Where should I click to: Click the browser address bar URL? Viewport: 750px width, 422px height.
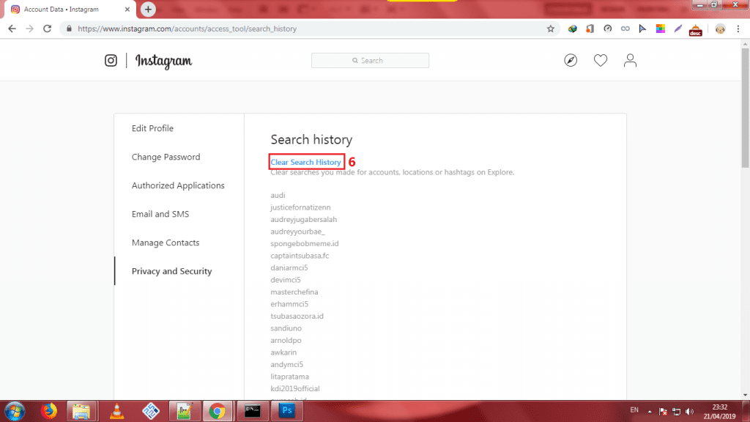coord(187,29)
